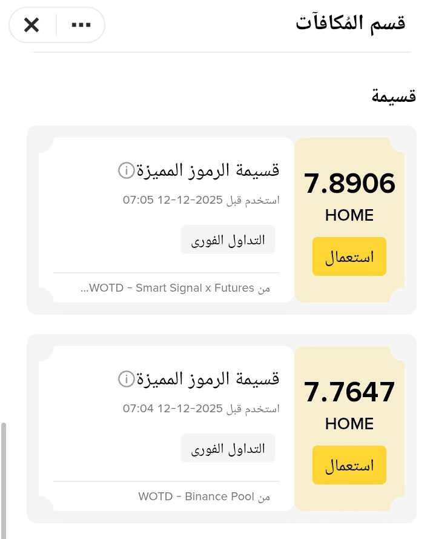The image size is (436, 539).
Task: Open the three-dots more options menu
Action: click(x=81, y=25)
